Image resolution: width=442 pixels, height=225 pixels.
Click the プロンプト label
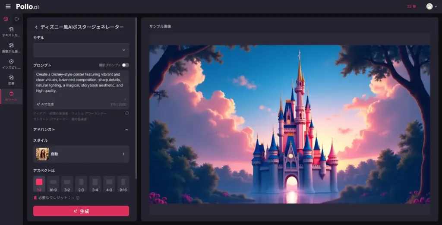[42, 65]
